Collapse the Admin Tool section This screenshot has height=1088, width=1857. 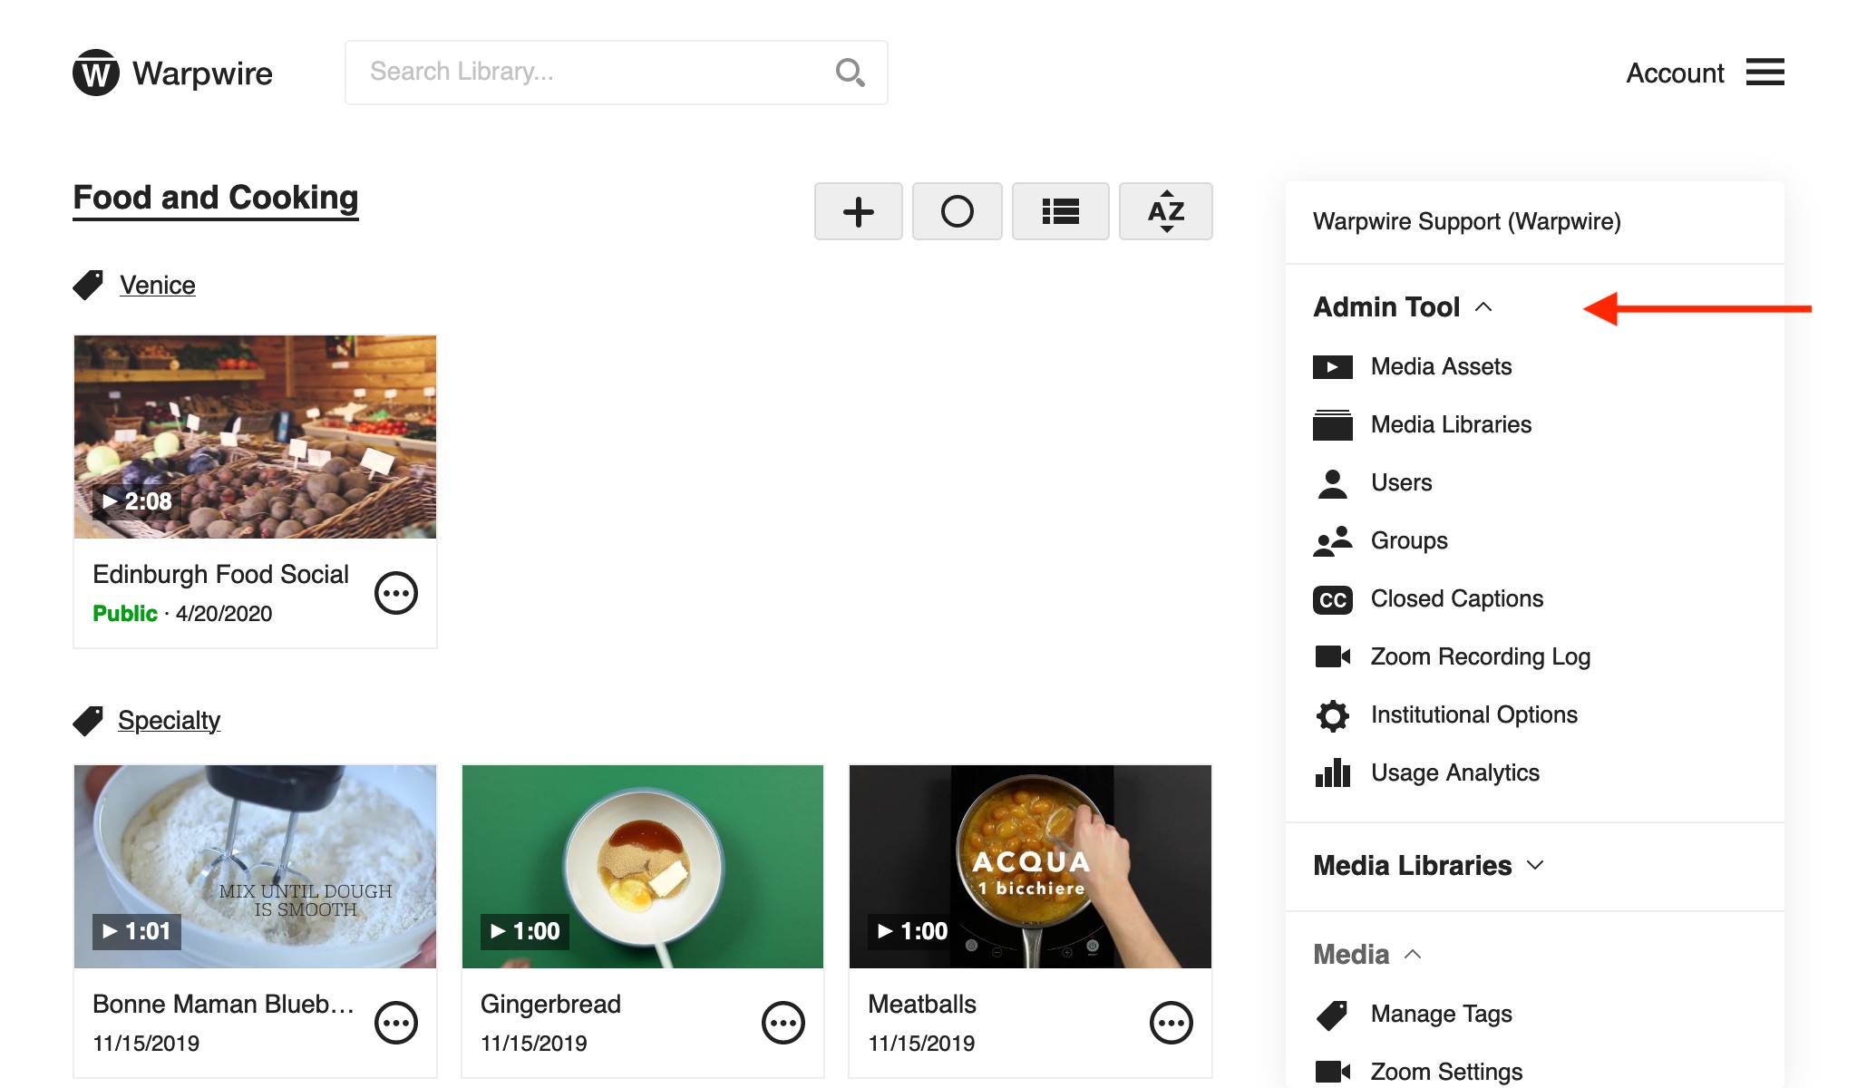(x=1485, y=307)
